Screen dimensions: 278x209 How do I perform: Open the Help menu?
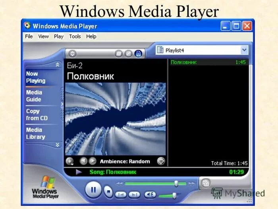tap(91, 37)
